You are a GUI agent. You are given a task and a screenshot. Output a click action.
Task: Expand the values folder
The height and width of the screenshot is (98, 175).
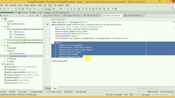tap(5, 61)
